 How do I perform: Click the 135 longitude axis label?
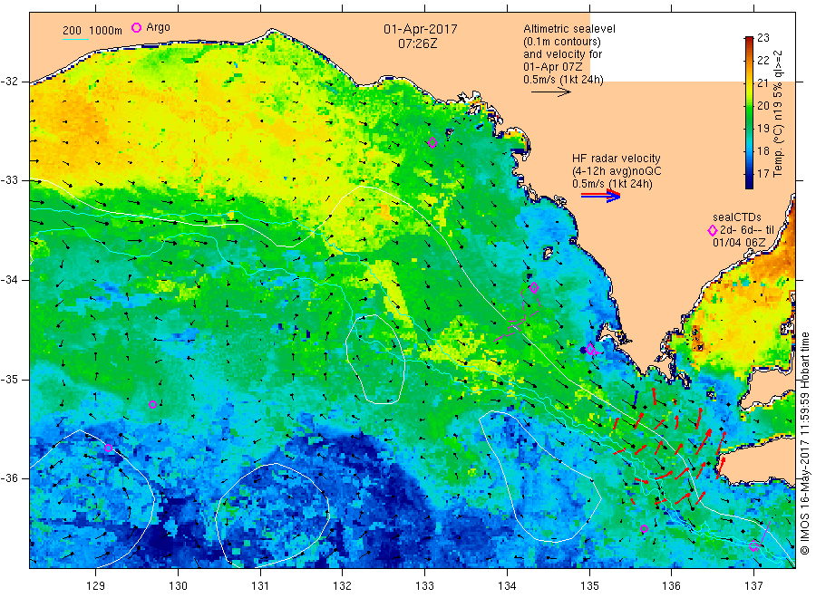(x=589, y=586)
